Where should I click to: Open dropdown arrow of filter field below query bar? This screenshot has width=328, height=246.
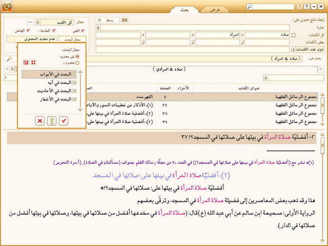265,78
